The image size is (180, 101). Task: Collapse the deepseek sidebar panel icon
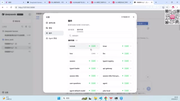click(x=30, y=14)
